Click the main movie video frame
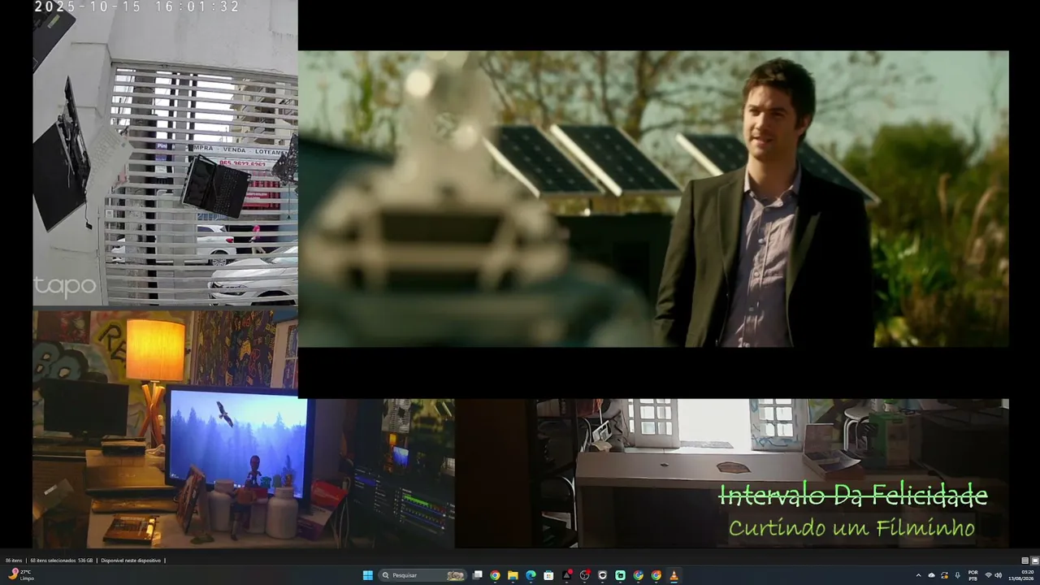Image resolution: width=1040 pixels, height=585 pixels. pyautogui.click(x=653, y=199)
